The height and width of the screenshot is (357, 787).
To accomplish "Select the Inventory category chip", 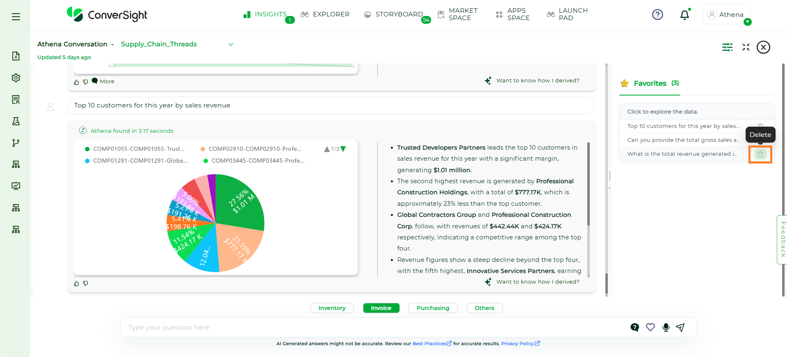I will click(332, 308).
